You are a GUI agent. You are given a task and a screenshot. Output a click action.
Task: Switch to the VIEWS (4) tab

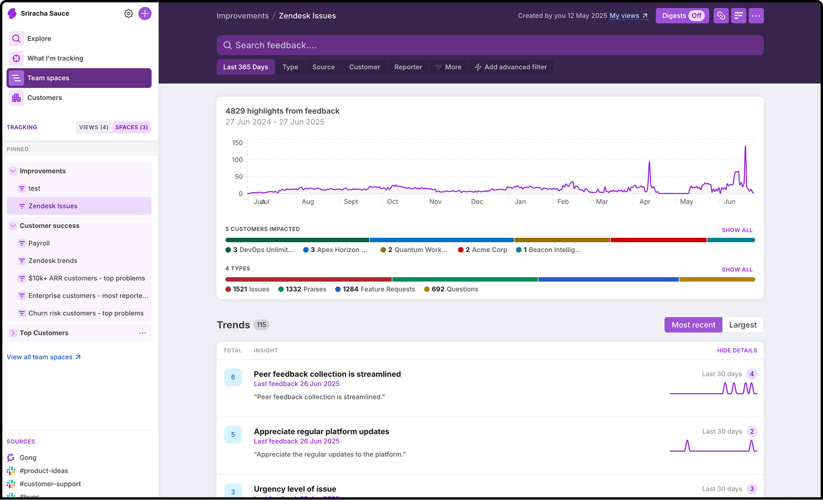94,127
